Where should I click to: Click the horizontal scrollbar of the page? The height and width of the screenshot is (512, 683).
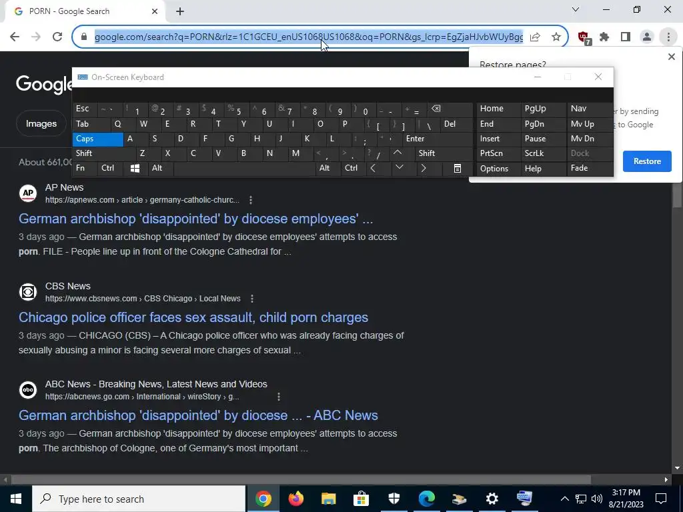tap(301, 479)
